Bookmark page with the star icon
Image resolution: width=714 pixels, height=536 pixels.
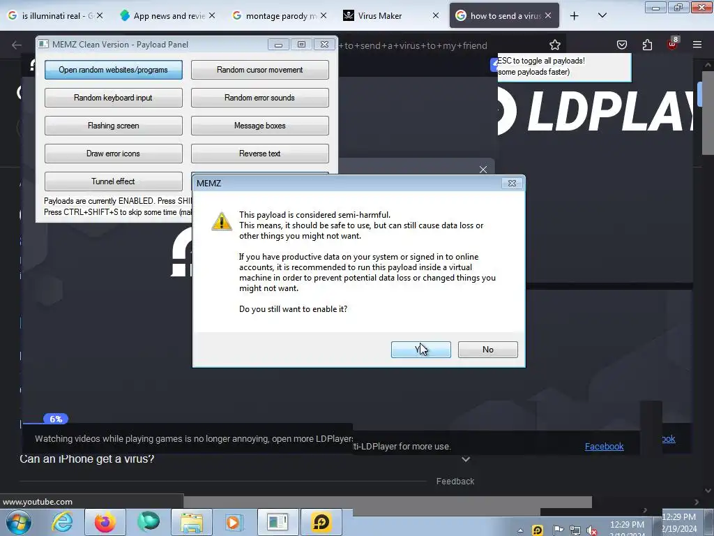click(554, 45)
